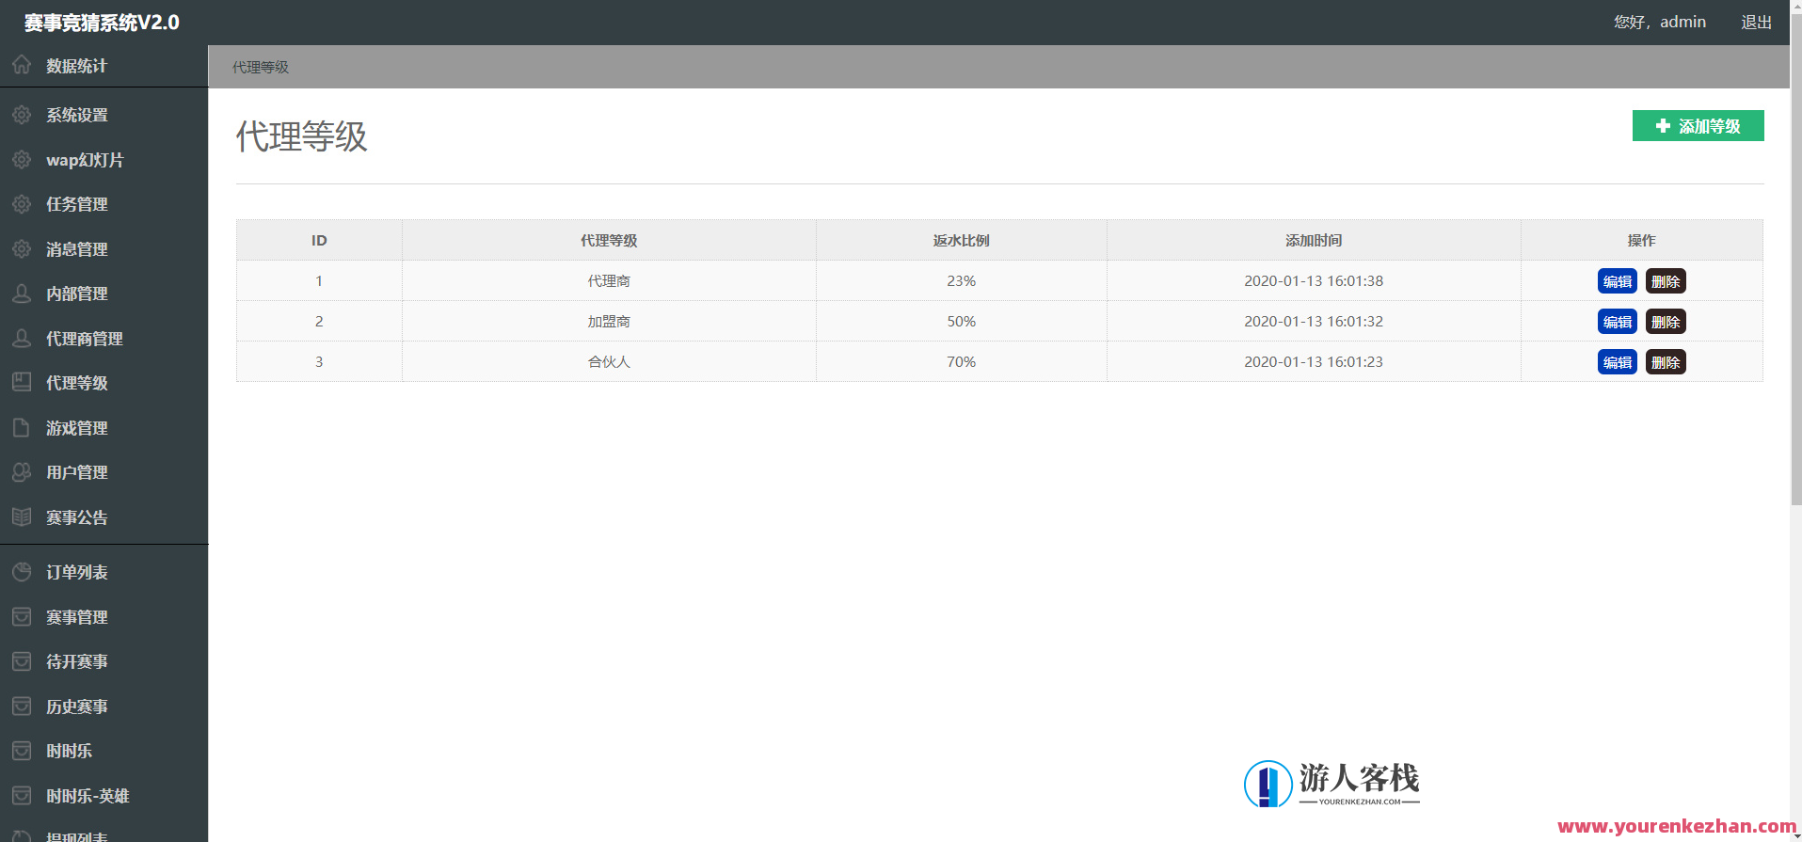Image resolution: width=1802 pixels, height=842 pixels.
Task: Click the plus icon on 添加等级 button
Action: click(1663, 126)
